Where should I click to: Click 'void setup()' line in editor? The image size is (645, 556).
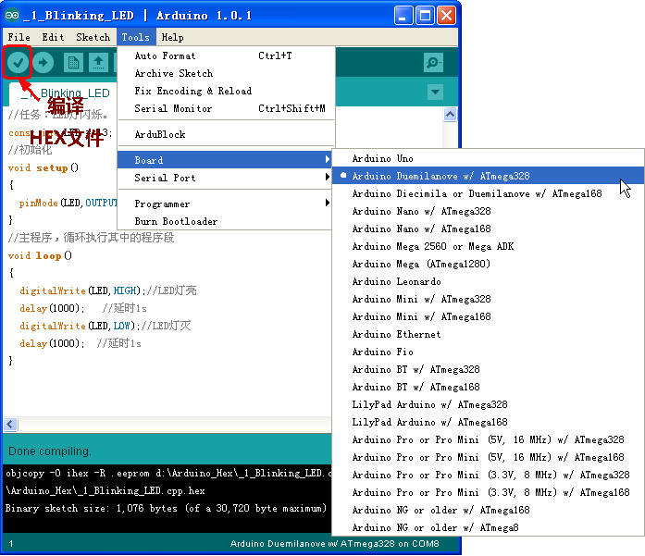click(43, 167)
